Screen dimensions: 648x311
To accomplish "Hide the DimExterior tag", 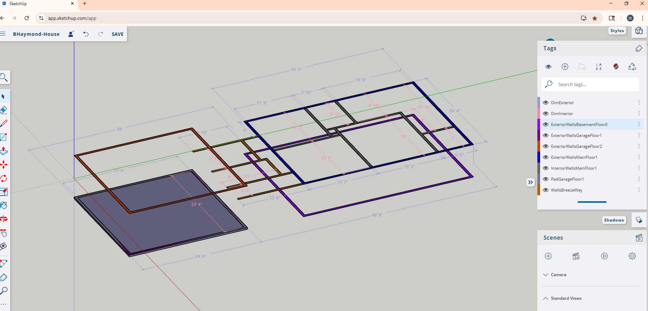I will [546, 102].
